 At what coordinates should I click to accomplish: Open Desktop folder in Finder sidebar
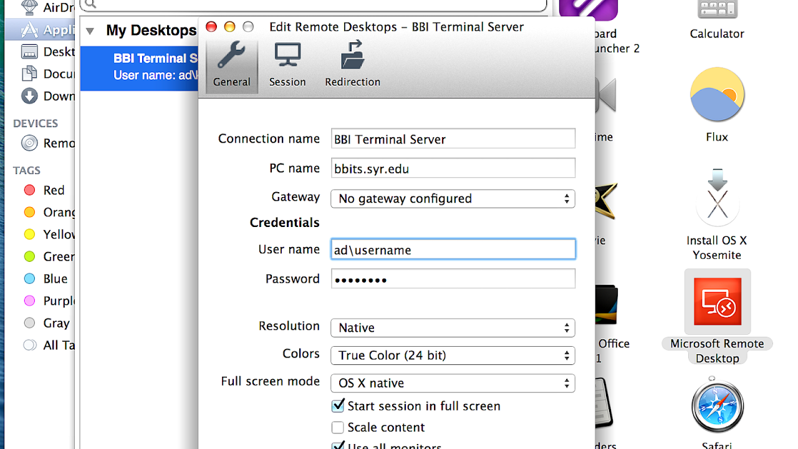coord(47,52)
